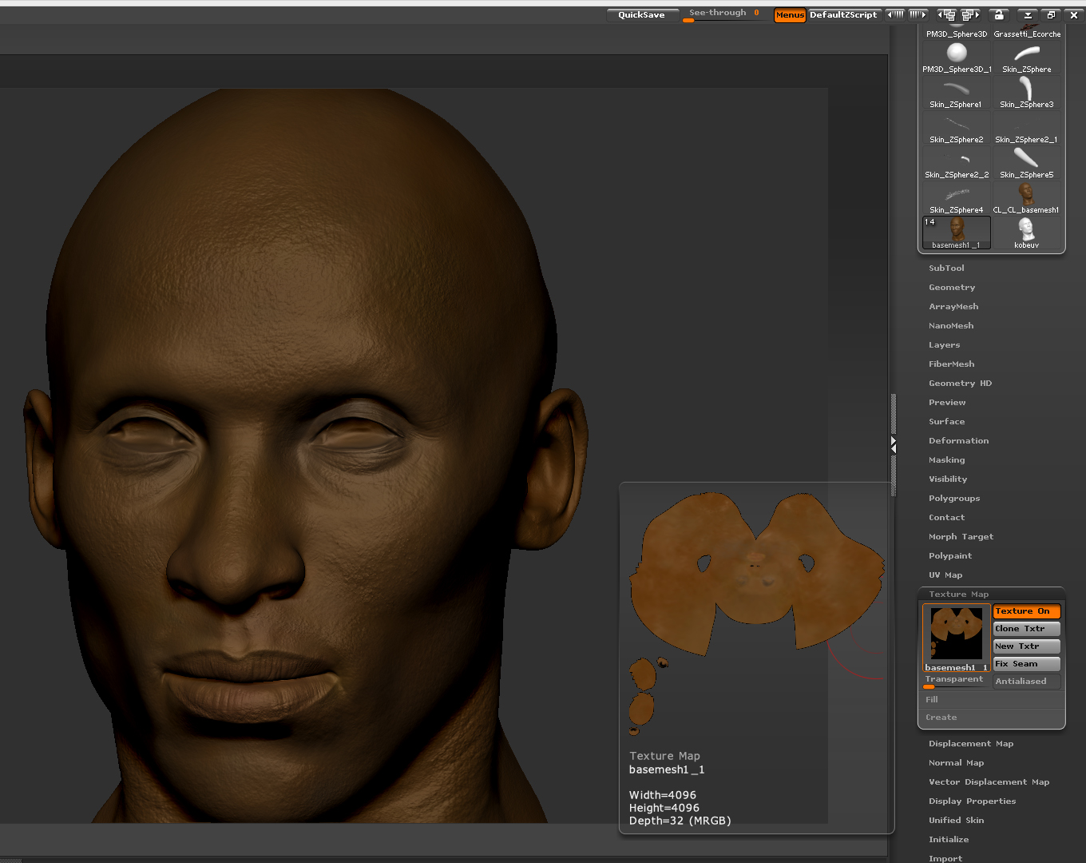1086x863 pixels.
Task: Select the PM3D_Sphere3D_1 sphere tool
Action: [x=957, y=57]
